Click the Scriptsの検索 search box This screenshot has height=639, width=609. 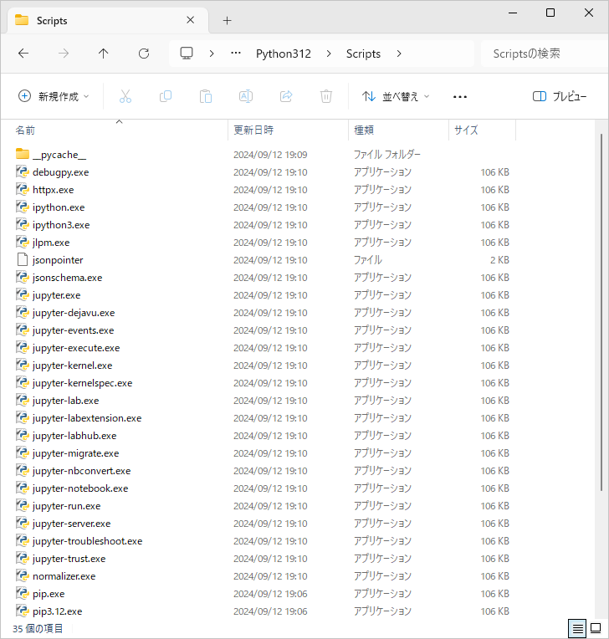[542, 54]
